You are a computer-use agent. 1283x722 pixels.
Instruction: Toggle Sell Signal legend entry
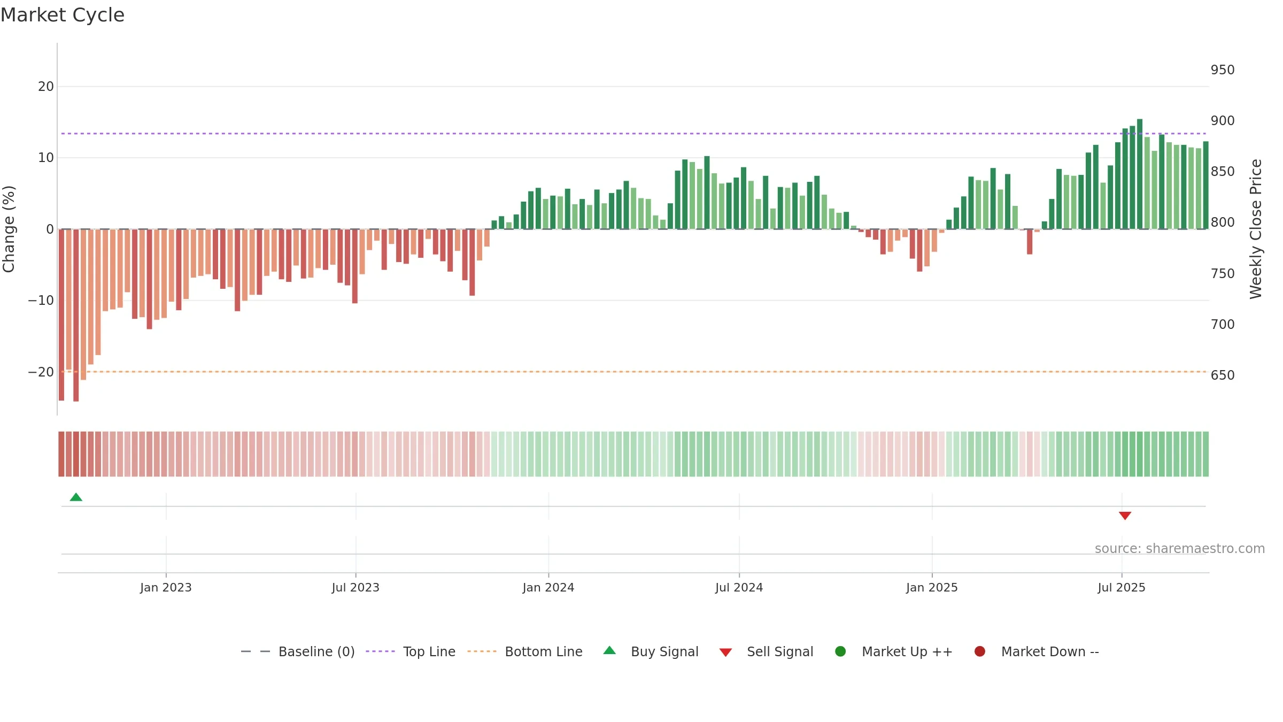pos(766,651)
